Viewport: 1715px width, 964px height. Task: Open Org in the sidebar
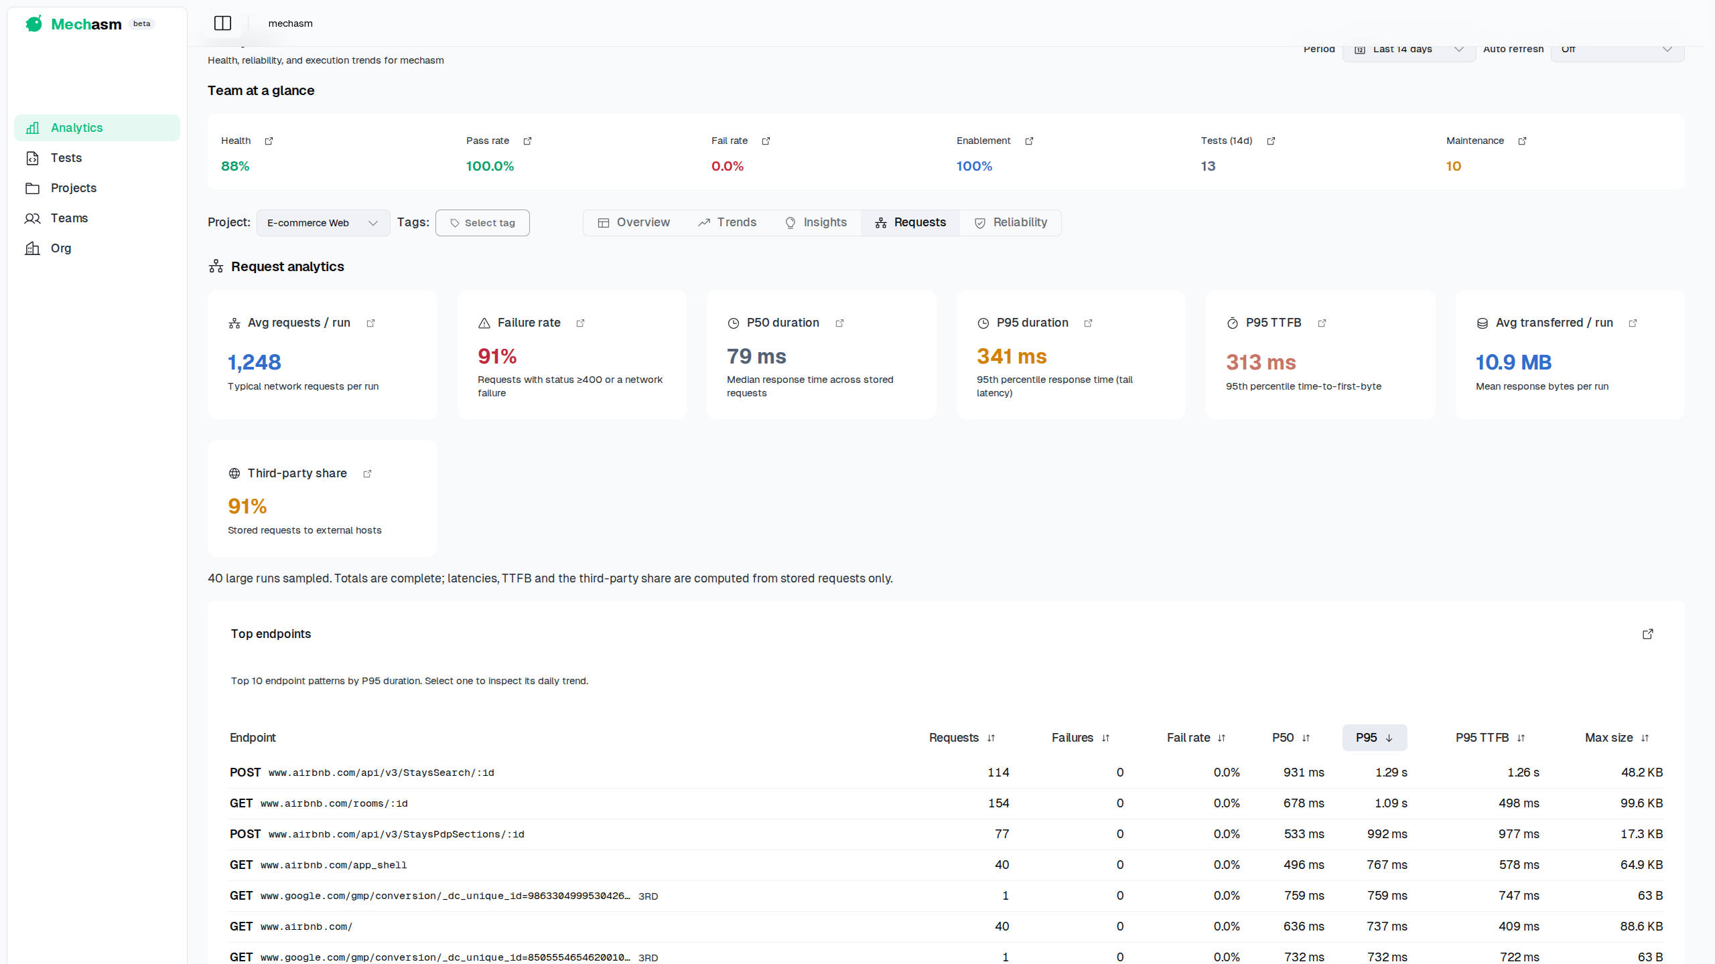[x=97, y=248]
